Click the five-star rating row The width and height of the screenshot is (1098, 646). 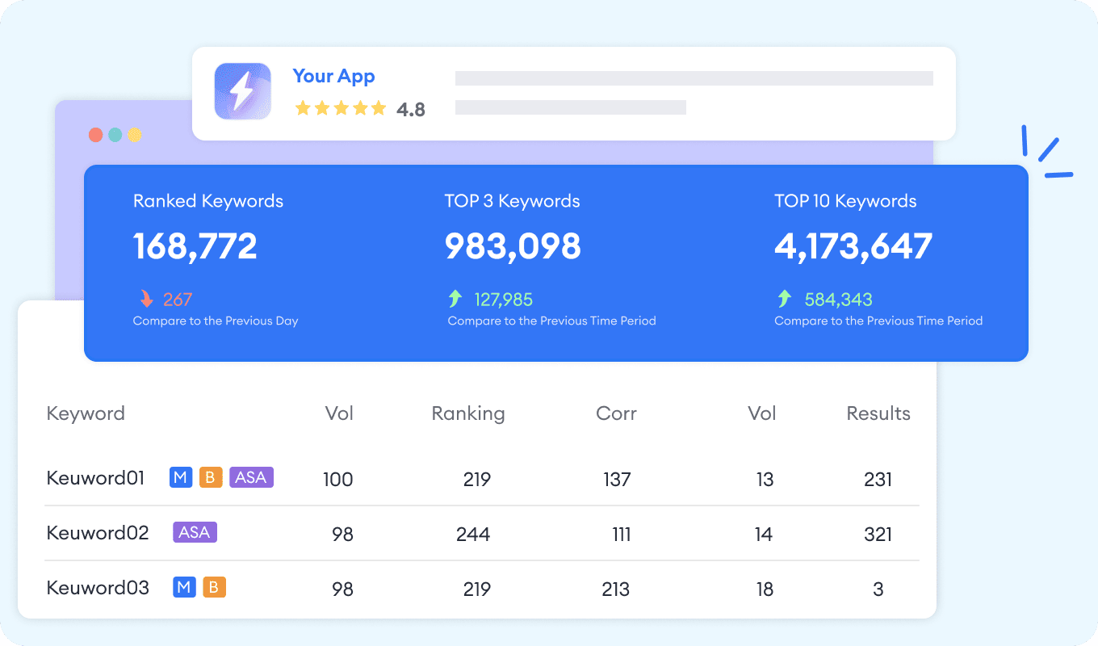341,108
